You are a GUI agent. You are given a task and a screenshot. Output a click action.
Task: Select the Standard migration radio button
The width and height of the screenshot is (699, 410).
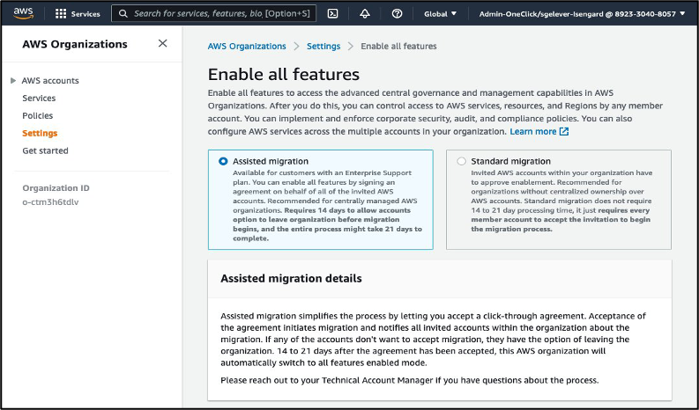click(461, 161)
